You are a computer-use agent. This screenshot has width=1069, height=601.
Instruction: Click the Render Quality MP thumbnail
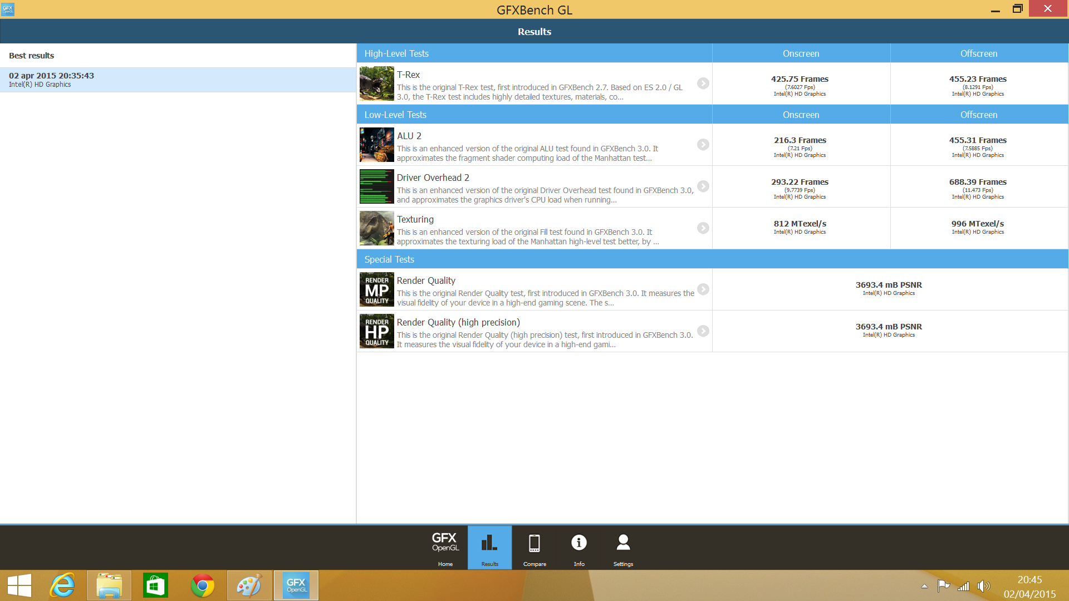pos(377,289)
